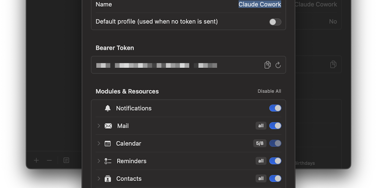The image size is (377, 188).
Task: Click the Disable All button
Action: click(x=269, y=91)
